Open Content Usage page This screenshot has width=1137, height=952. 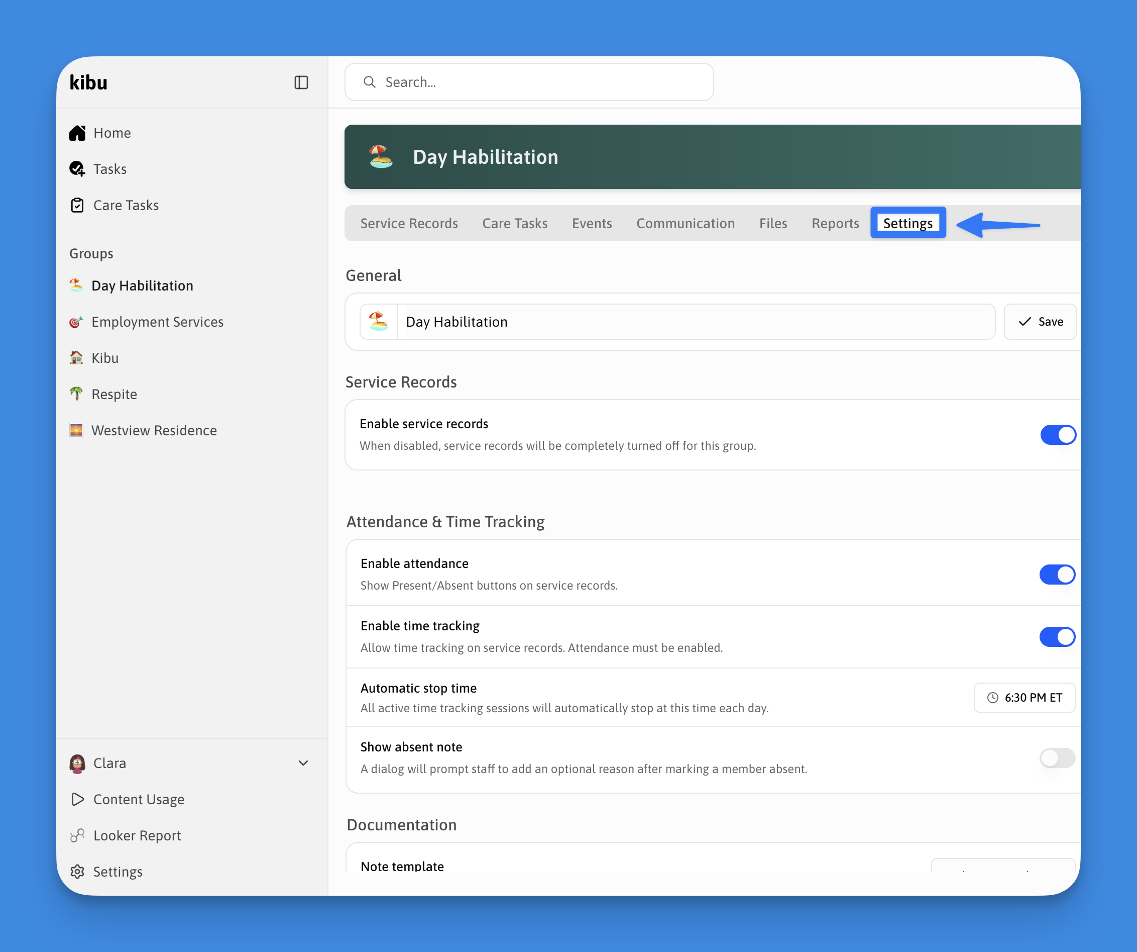tap(139, 800)
